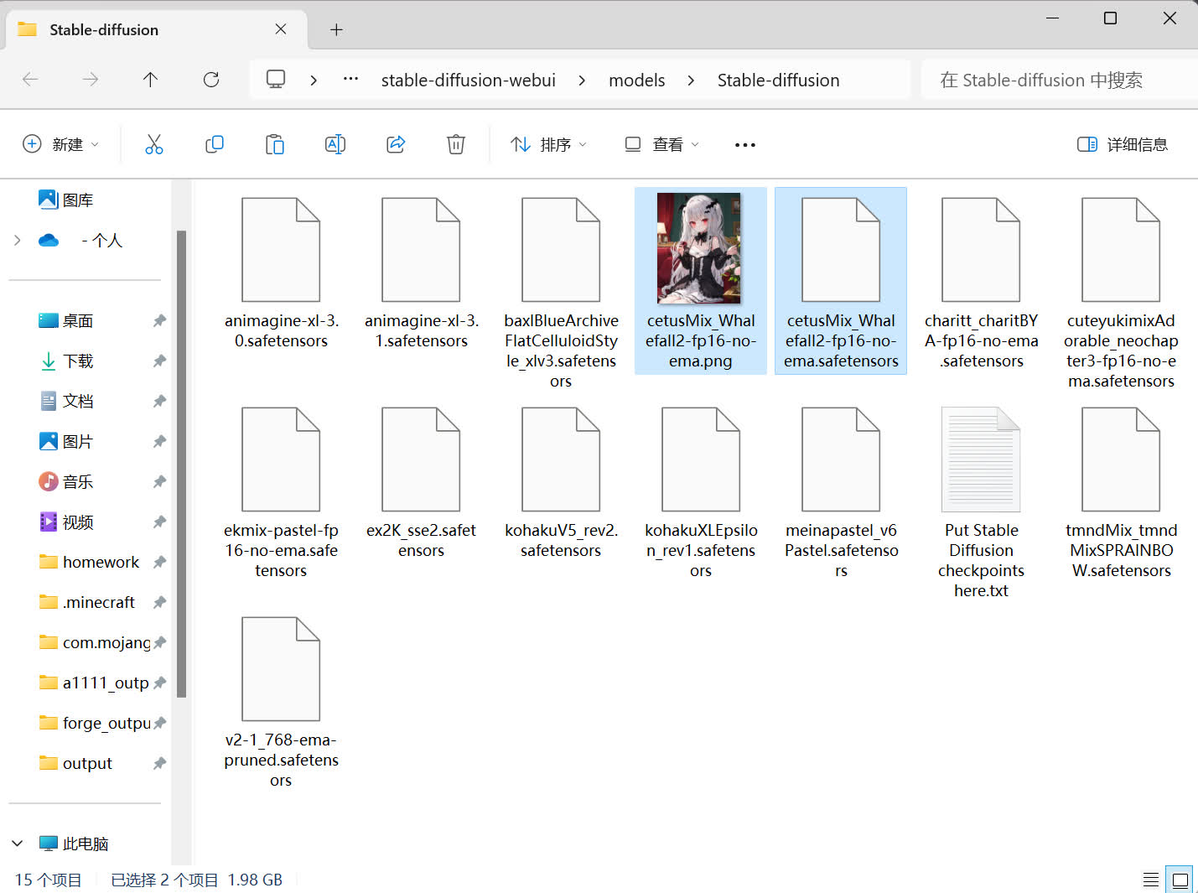Image resolution: width=1198 pixels, height=893 pixels.
Task: Switch to details list layout at bottom right
Action: (1150, 879)
